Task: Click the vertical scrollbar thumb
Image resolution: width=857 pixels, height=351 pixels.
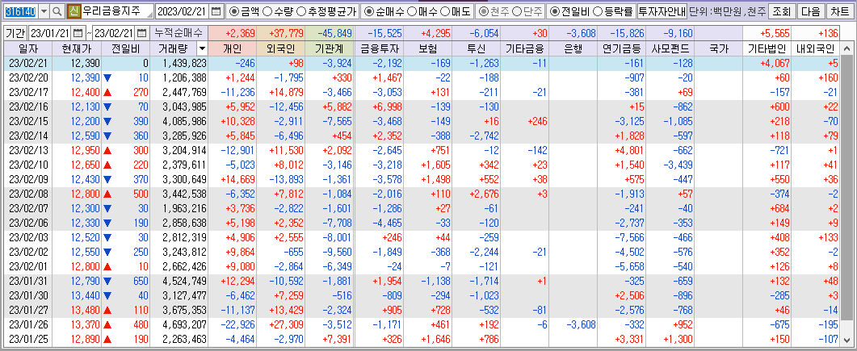Action: (847, 187)
